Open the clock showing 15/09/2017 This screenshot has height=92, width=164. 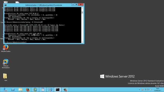point(158,90)
